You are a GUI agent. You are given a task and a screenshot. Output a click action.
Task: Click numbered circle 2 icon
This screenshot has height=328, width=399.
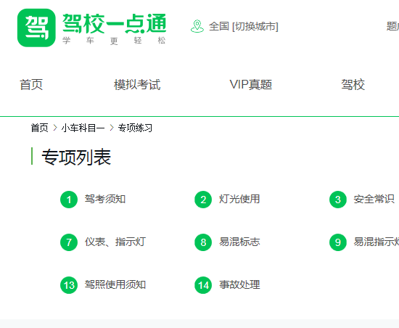pyautogui.click(x=203, y=200)
